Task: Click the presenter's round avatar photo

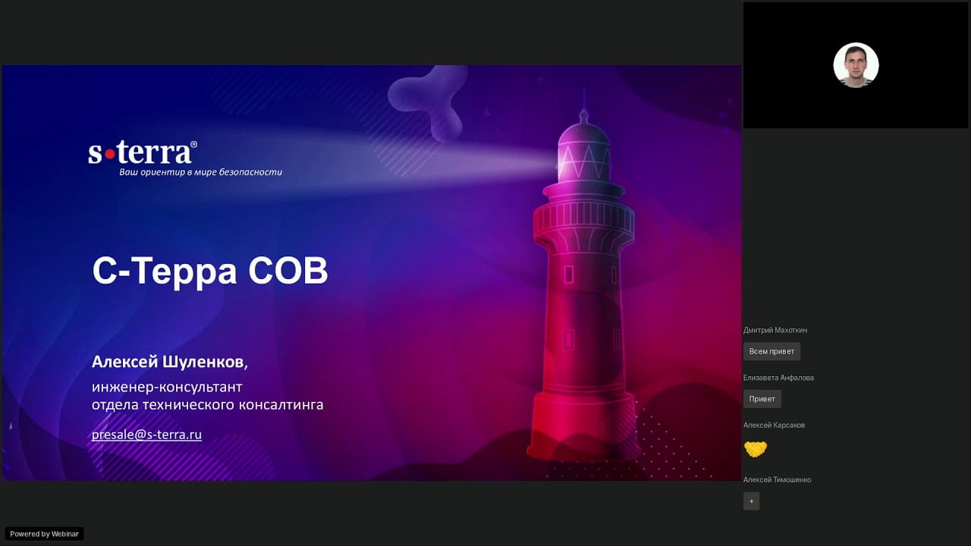Action: 856,65
